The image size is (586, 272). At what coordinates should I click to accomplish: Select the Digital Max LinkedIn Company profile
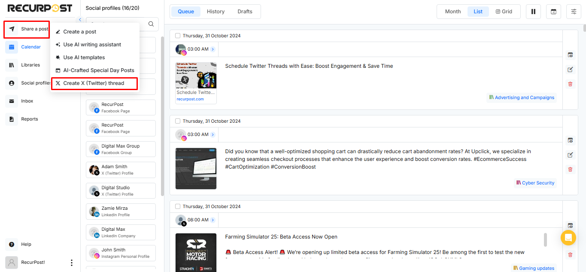[121, 233]
